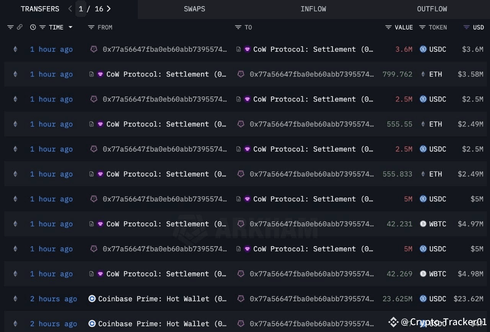The height and width of the screenshot is (332, 490).
Task: Click the CoW Protocol logo in the 42.269 WBTC row
Action: coord(100,273)
